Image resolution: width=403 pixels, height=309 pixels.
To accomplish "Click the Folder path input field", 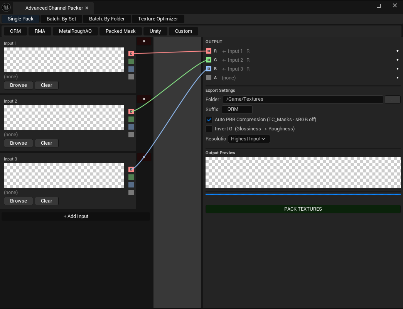I will [x=303, y=99].
